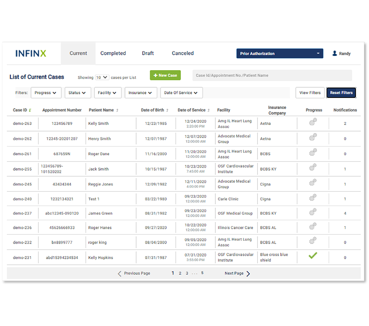Open the Prior Authorization dropdown

tap(280, 53)
